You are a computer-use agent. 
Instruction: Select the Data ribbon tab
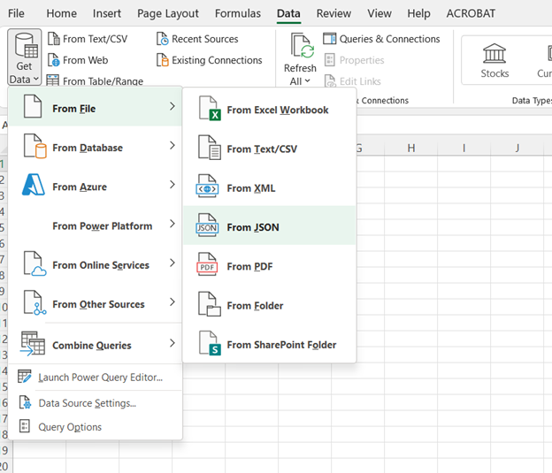click(x=288, y=13)
